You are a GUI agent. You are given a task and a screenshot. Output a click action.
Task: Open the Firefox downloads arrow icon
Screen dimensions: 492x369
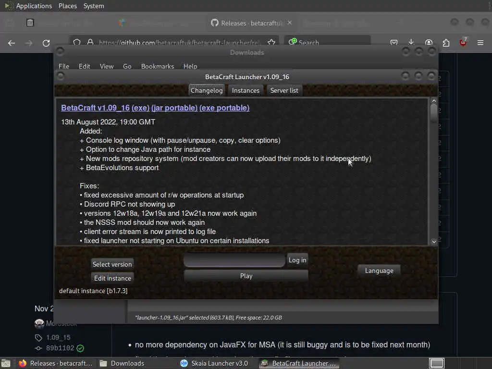(411, 42)
